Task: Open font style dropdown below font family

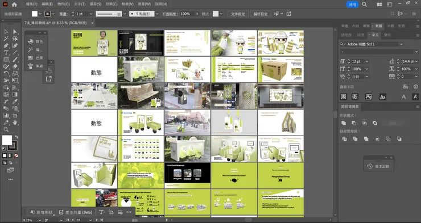Action: 416,52
